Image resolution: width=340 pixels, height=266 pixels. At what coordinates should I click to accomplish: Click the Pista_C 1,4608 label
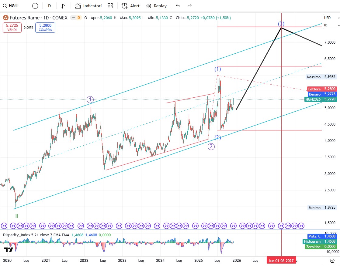pyautogui.click(x=322, y=236)
